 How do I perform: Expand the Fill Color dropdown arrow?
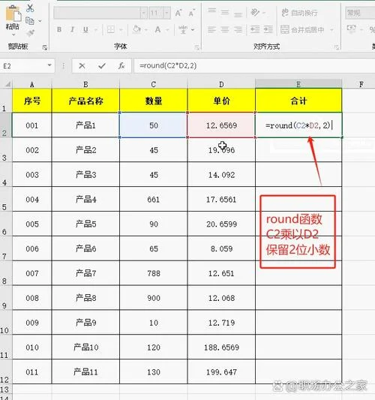146,30
